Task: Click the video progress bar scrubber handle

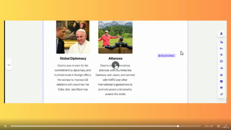Action: point(178,126)
